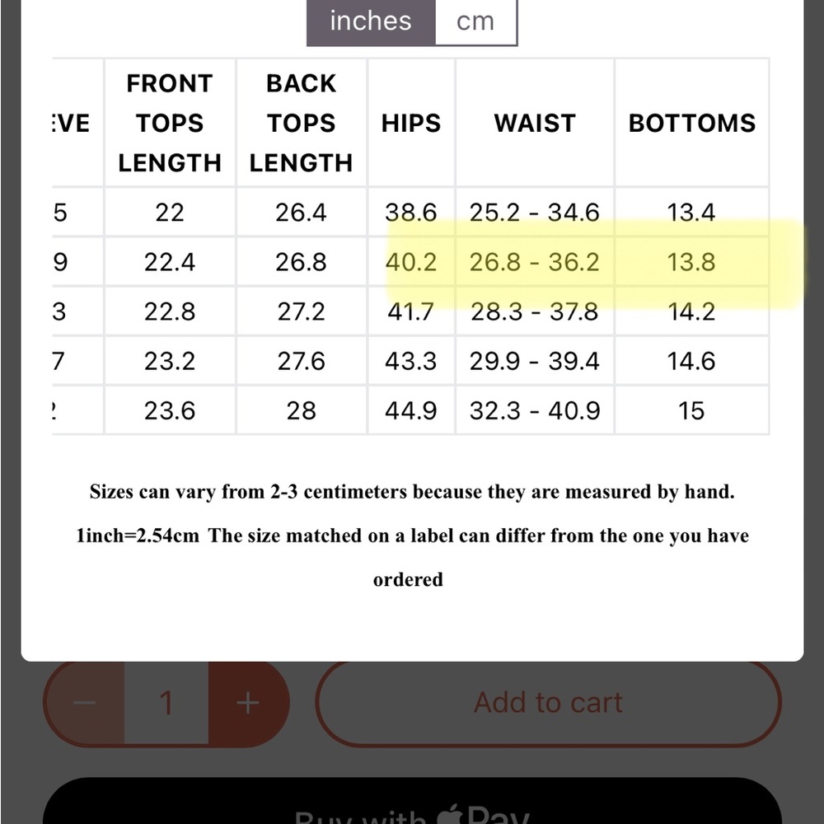824x824 pixels.
Task: Select the hips value 40.2
Action: (411, 262)
